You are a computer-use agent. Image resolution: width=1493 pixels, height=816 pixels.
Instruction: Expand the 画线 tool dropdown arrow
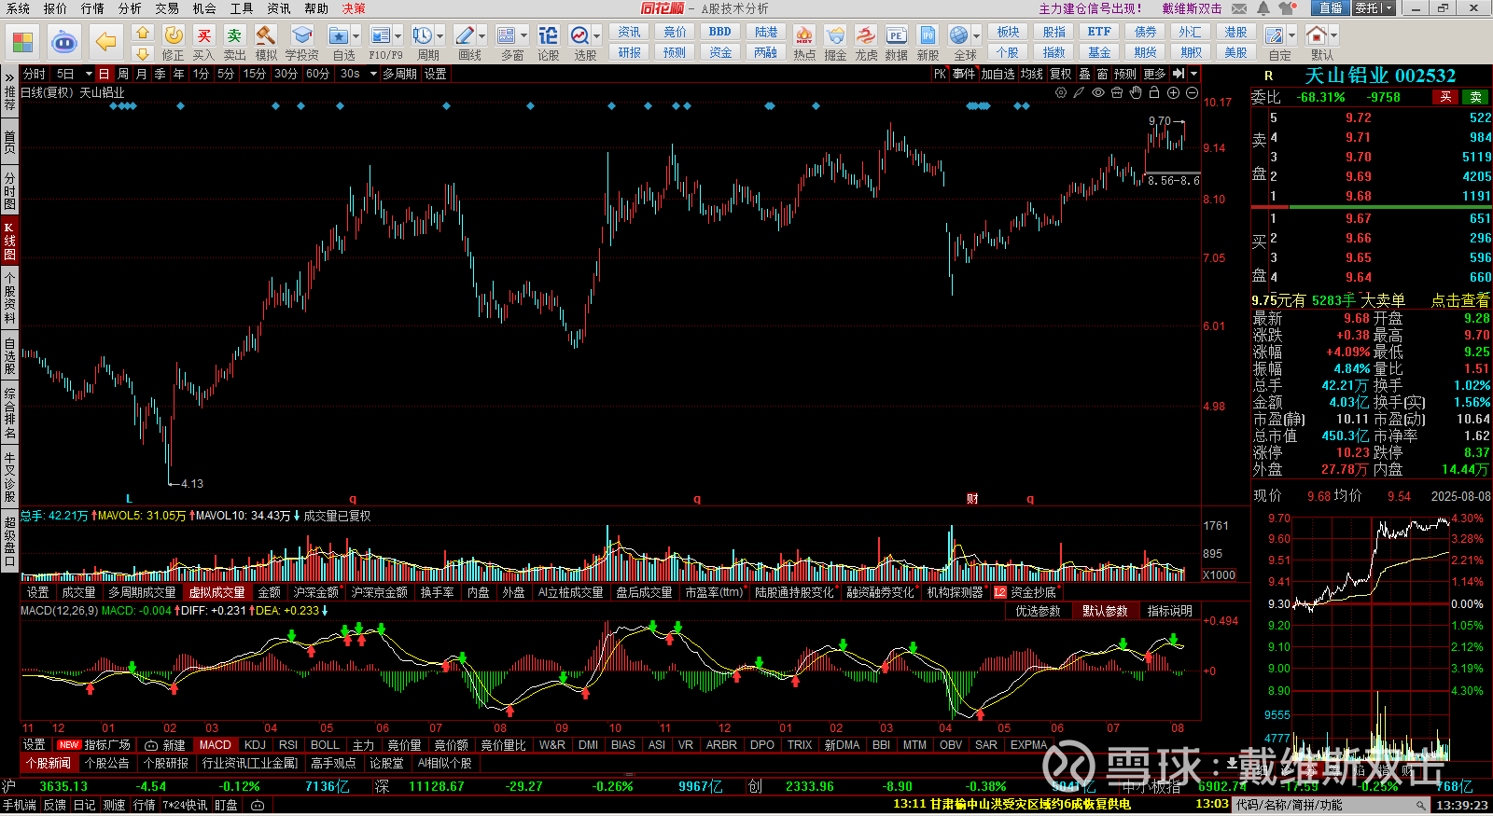483,36
